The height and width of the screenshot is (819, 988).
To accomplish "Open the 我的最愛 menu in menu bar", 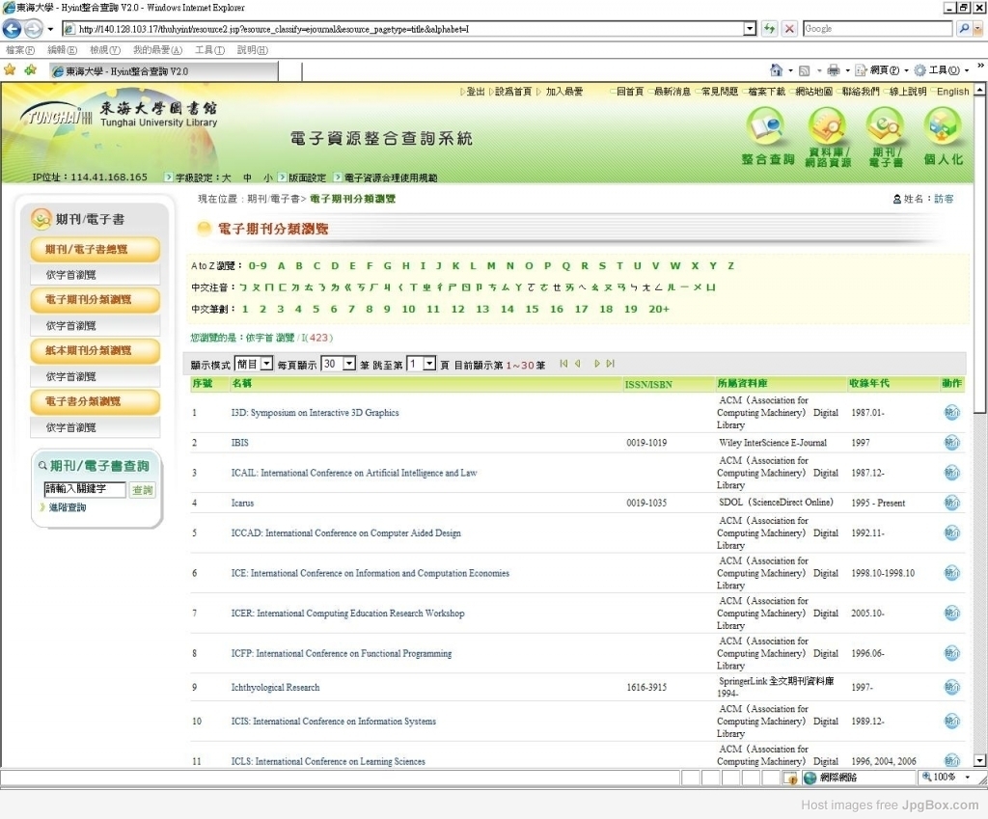I will pos(156,50).
